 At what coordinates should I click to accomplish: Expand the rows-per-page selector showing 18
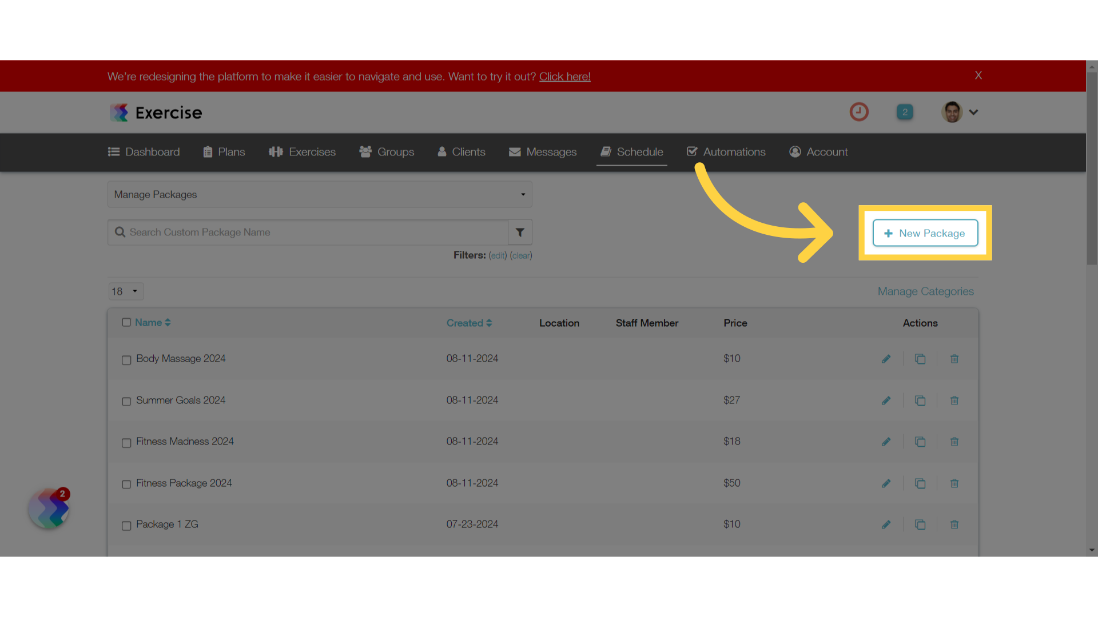click(x=125, y=291)
